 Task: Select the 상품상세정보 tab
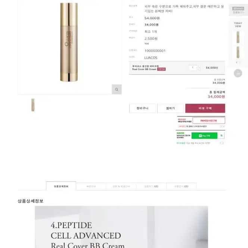[61, 186]
